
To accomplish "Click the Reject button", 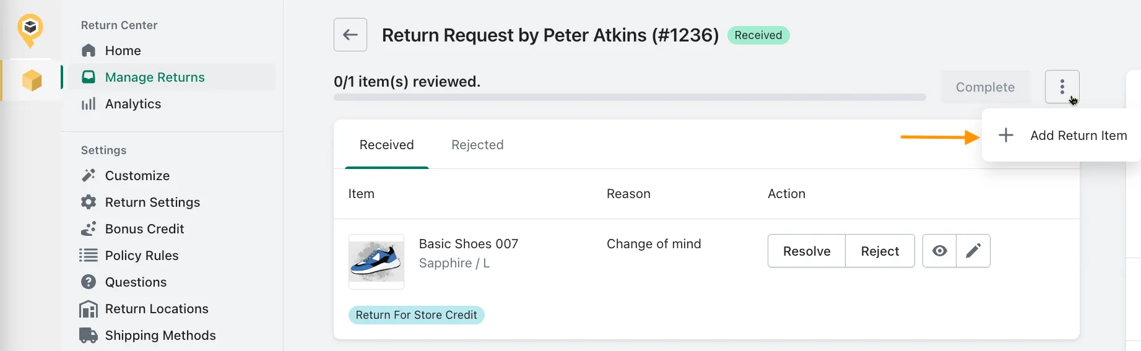I will (880, 251).
